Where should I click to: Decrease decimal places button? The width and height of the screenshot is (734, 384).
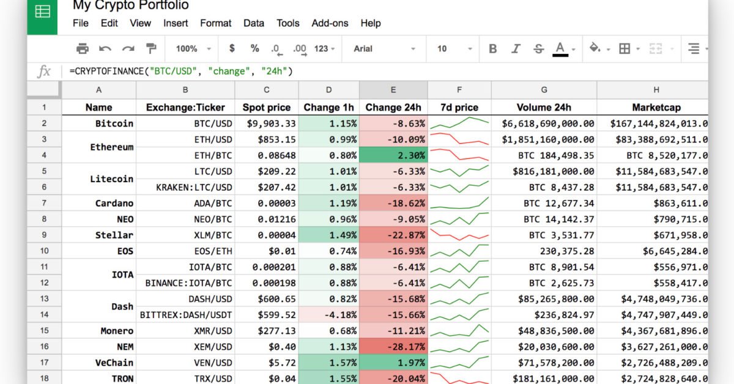click(x=276, y=49)
